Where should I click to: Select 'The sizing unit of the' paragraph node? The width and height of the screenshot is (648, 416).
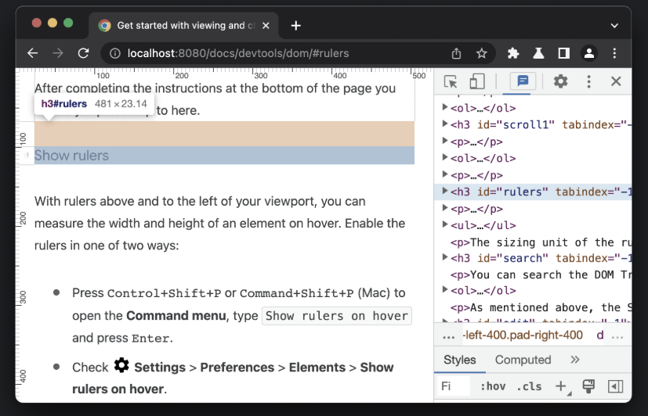(x=541, y=242)
